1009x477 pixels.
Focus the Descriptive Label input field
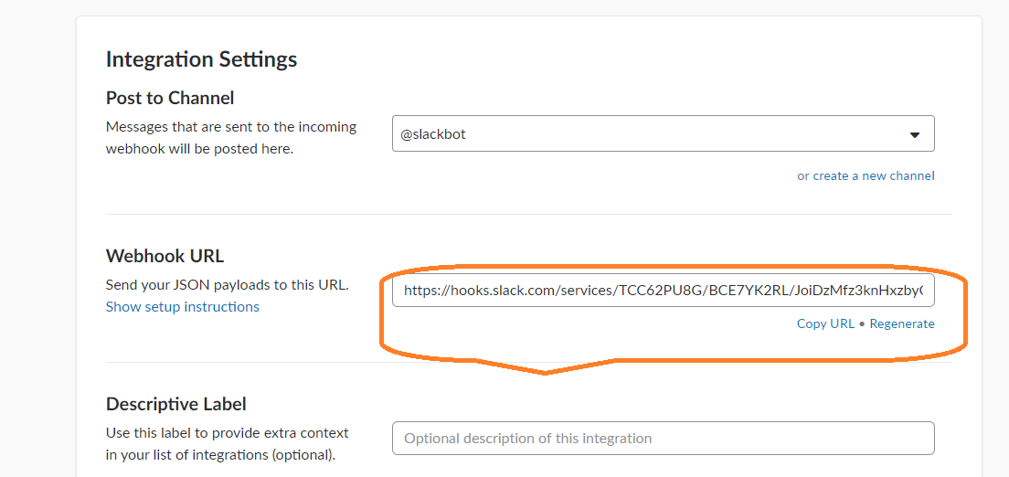pos(663,438)
